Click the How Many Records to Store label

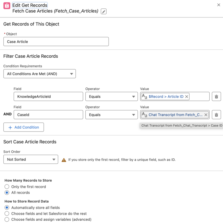(28, 180)
